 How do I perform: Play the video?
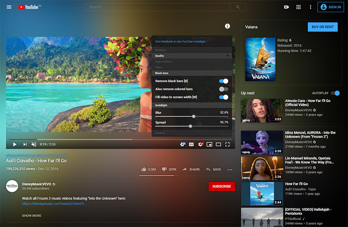tap(15, 144)
